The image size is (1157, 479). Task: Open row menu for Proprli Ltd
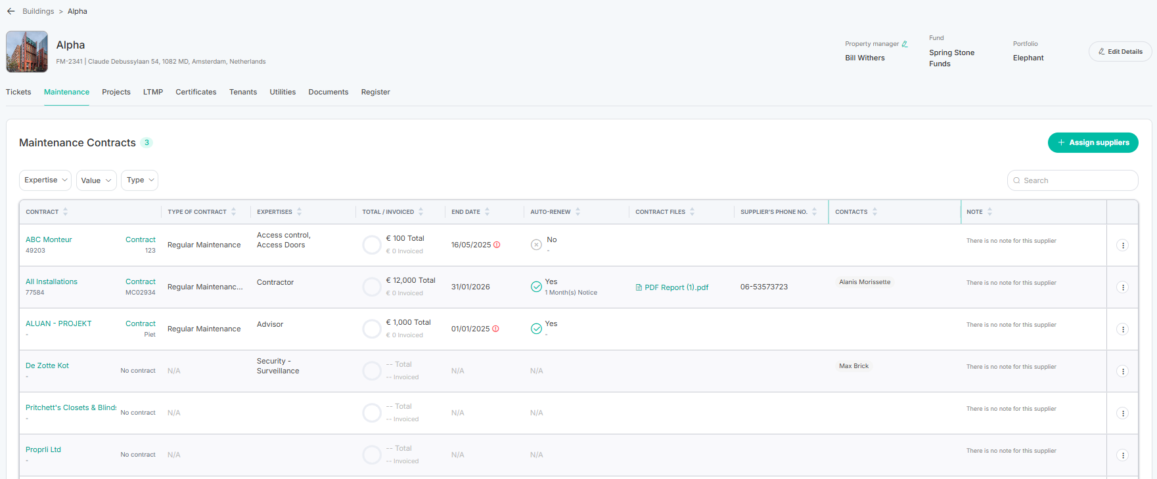pyautogui.click(x=1123, y=455)
